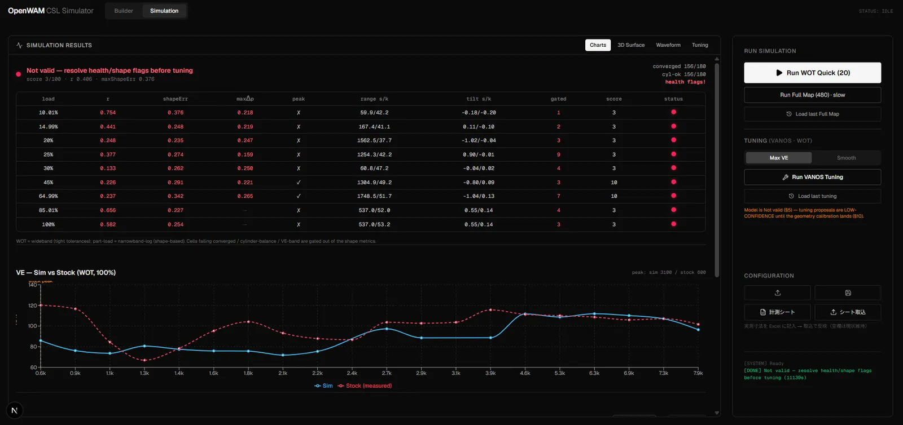This screenshot has width=903, height=425.
Task: Click the upload icon button under Configuration
Action: pos(777,293)
